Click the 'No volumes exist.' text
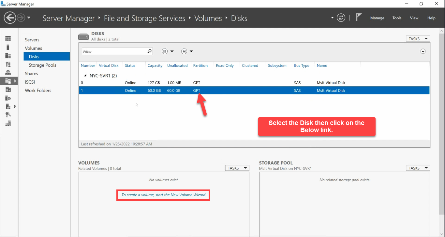 [x=164, y=180]
